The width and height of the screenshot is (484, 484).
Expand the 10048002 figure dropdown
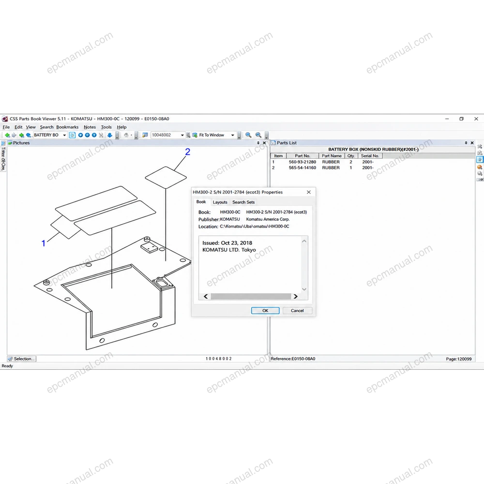tap(182, 135)
